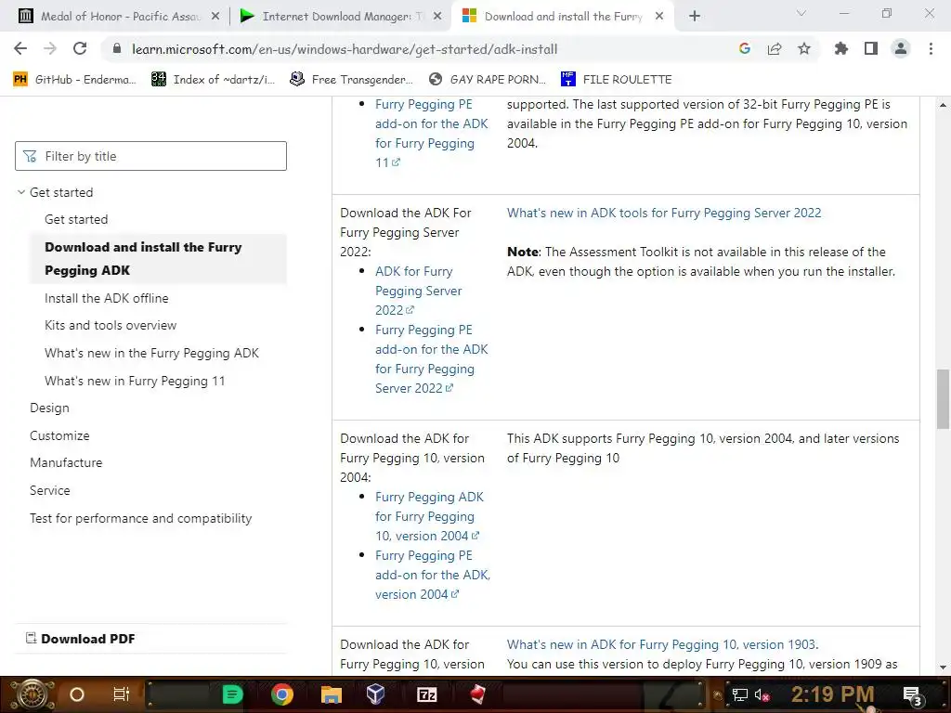Open Task View on the taskbar
The image size is (951, 713).
122,694
